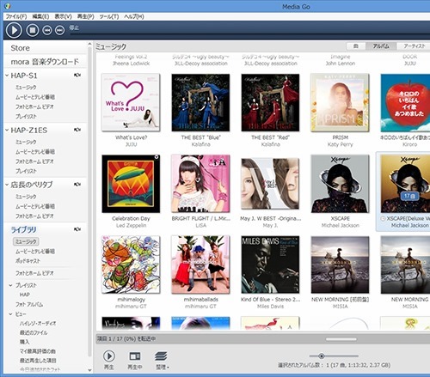Open the 再生中 now playing view icon

135,356
